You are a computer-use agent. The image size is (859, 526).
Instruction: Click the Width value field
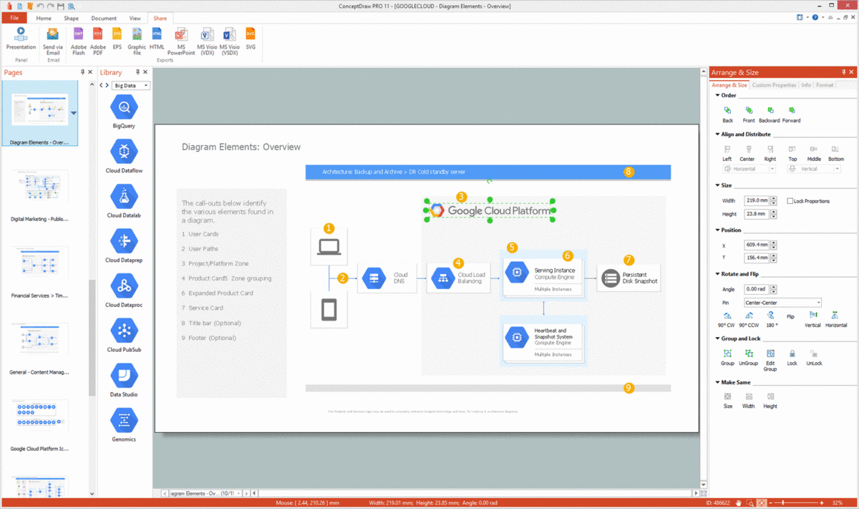pyautogui.click(x=755, y=200)
